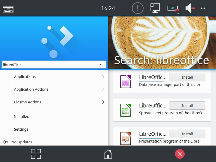Open the LibreOffice presentation program title

(153, 134)
